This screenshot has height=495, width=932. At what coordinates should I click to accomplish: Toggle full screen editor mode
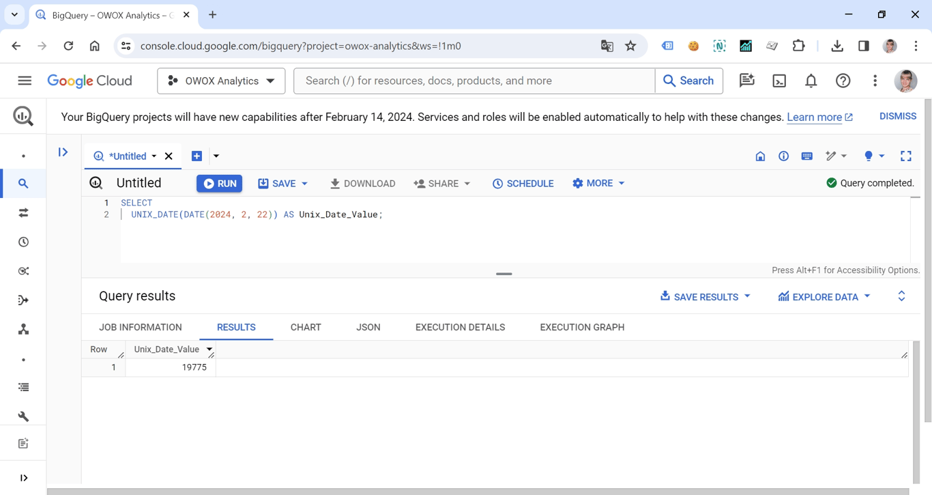(x=905, y=156)
